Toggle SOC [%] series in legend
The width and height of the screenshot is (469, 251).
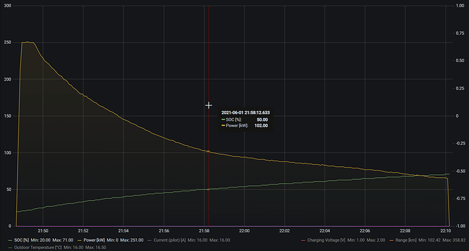[21, 240]
